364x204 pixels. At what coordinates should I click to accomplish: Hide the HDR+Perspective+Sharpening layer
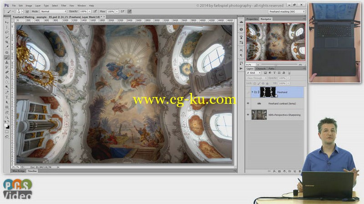[248, 115]
